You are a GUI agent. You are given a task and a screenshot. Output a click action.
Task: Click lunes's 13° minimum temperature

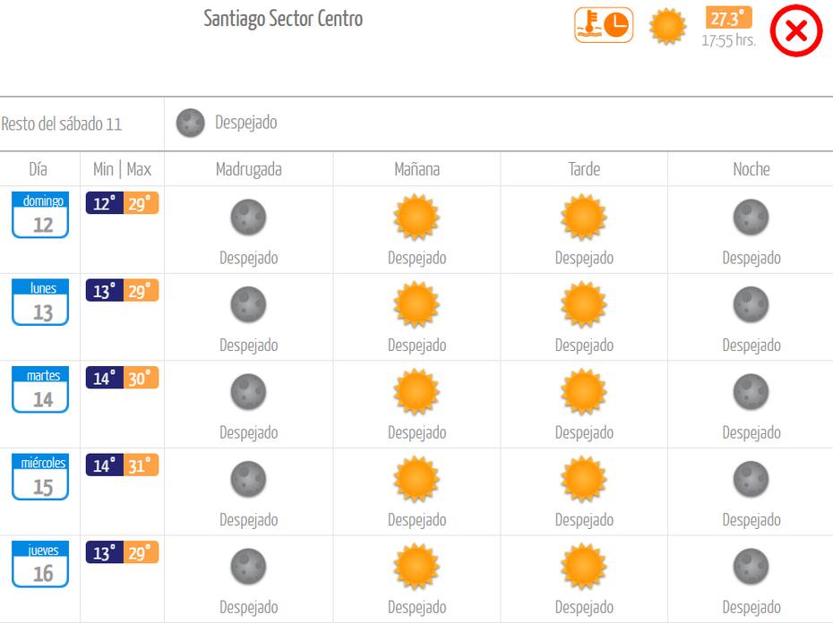click(104, 291)
